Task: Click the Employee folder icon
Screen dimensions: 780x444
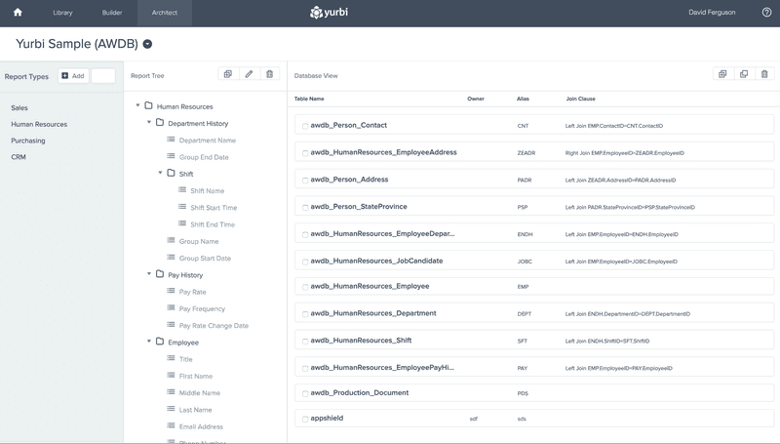Action: pos(160,342)
